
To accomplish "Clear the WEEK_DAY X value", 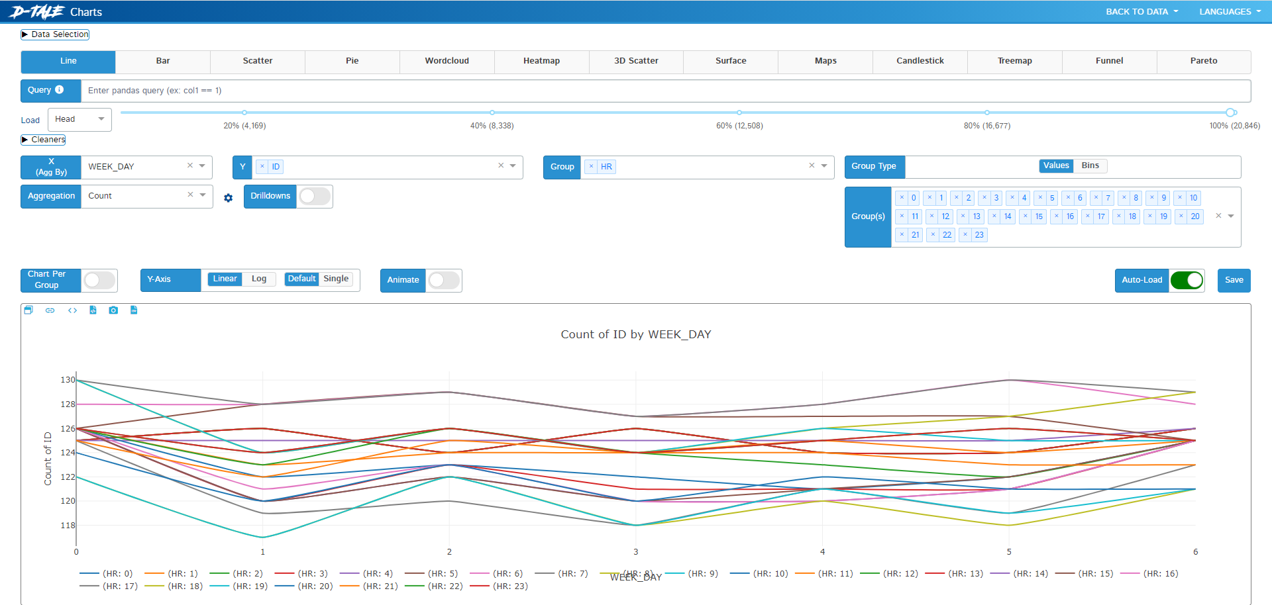I will 190,165.
